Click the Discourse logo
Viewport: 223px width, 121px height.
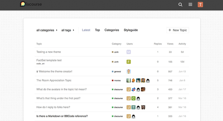pos(31,4)
